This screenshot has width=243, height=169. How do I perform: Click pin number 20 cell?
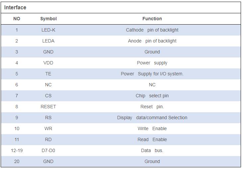[x=17, y=162]
